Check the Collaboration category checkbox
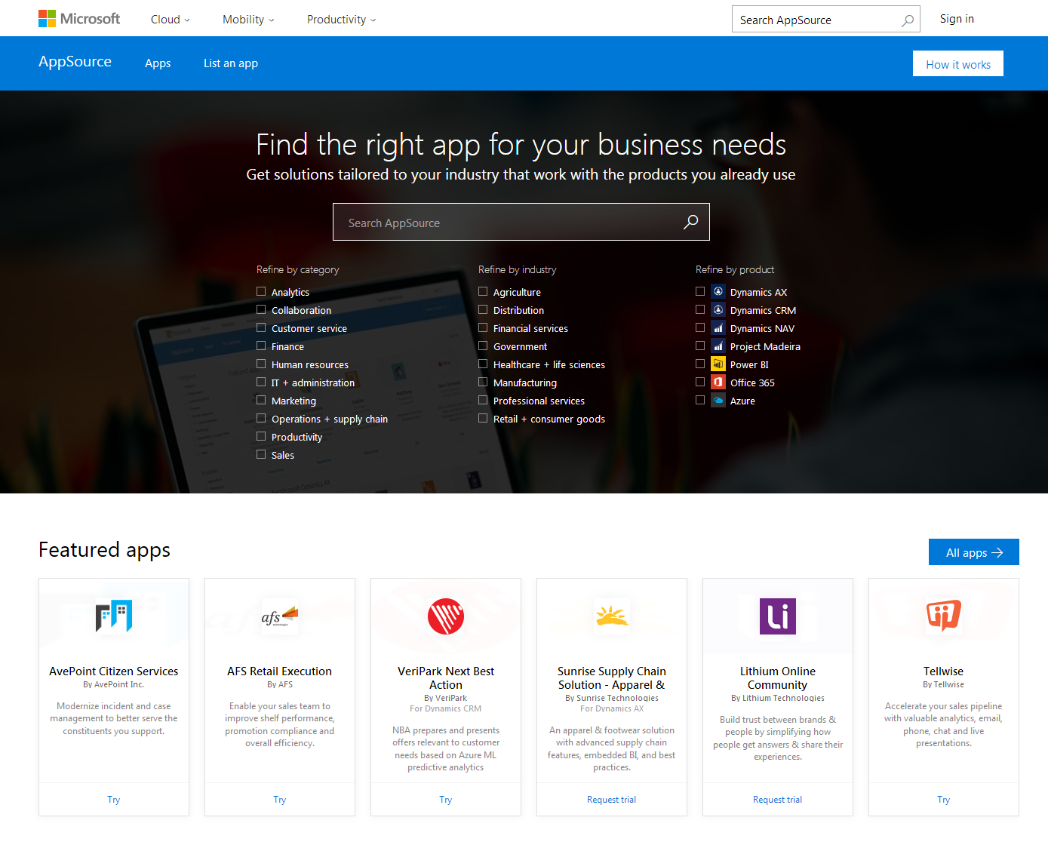This screenshot has height=845, width=1048. [x=261, y=309]
